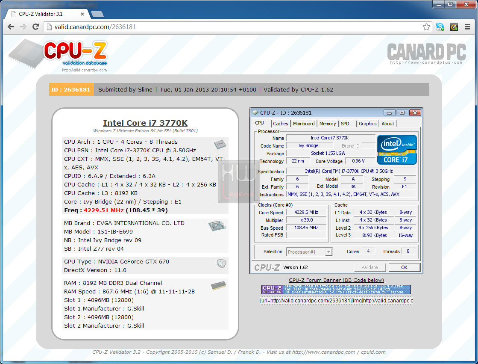Select the CPU tab in CPU-Z window

259,123
